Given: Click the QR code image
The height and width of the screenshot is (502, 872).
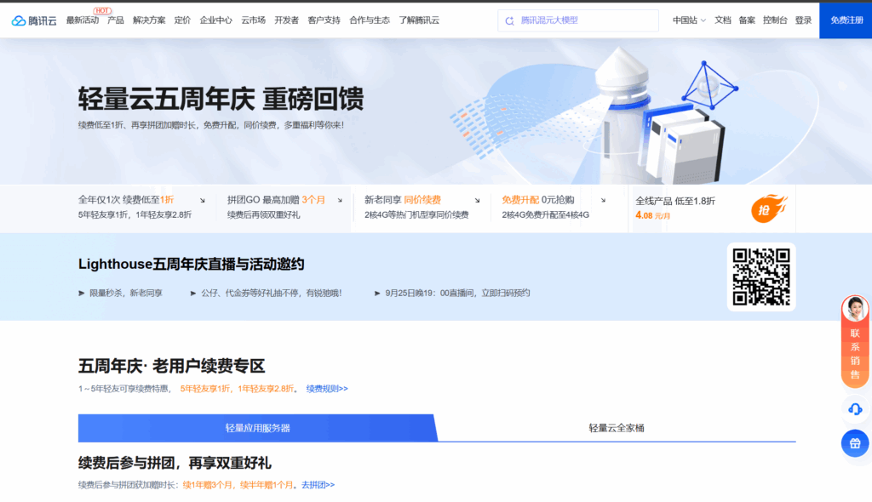Looking at the screenshot, I should 761,277.
